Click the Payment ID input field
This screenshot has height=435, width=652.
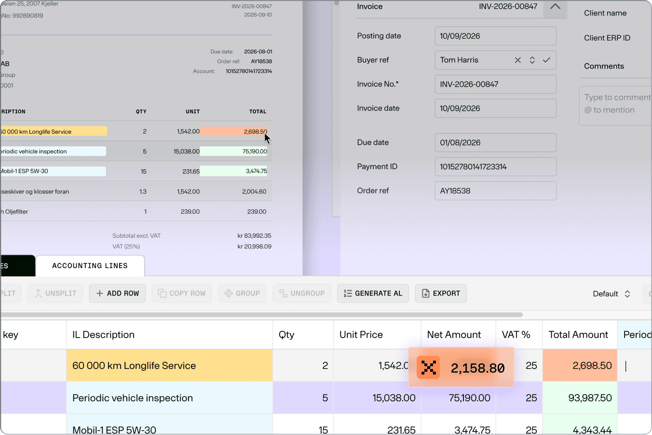(x=495, y=167)
